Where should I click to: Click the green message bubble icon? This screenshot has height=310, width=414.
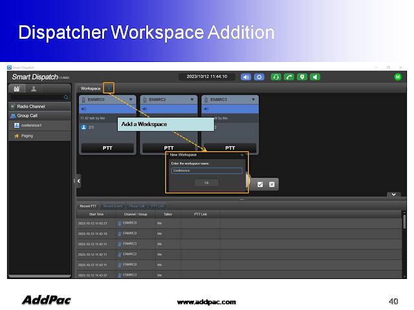(302, 77)
